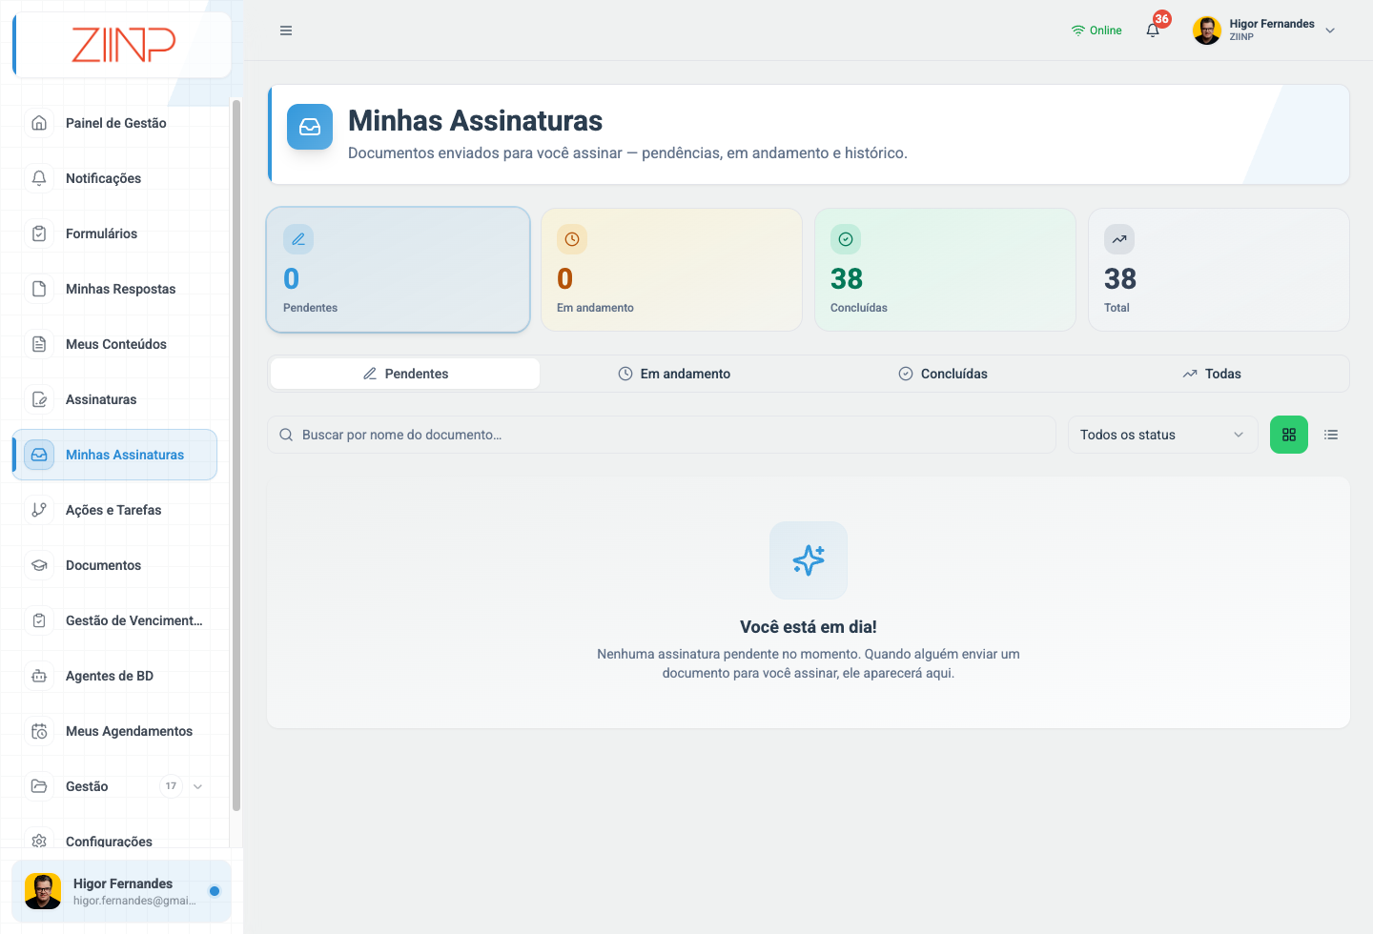1373x934 pixels.
Task: Click the Agentes de BD robot icon
Action: [39, 676]
